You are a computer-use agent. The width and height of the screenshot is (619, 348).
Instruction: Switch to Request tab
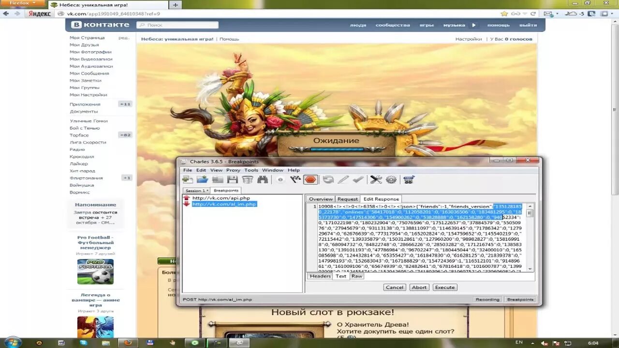click(347, 199)
